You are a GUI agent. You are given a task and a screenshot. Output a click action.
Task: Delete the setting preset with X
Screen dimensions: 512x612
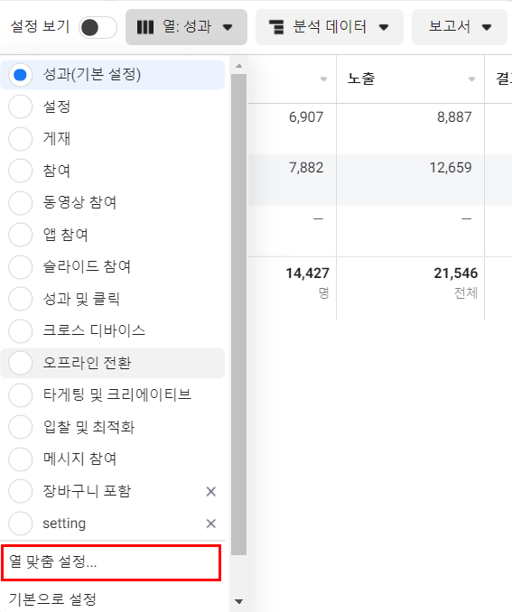[x=211, y=524]
